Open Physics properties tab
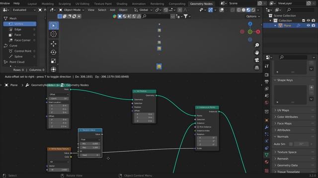Image resolution: width=318 pixels, height=178 pixels. [x=267, y=141]
